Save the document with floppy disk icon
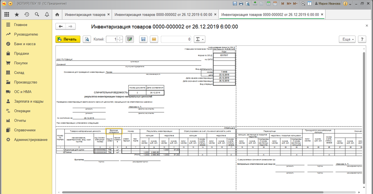This screenshot has height=194, width=373. tap(143, 39)
